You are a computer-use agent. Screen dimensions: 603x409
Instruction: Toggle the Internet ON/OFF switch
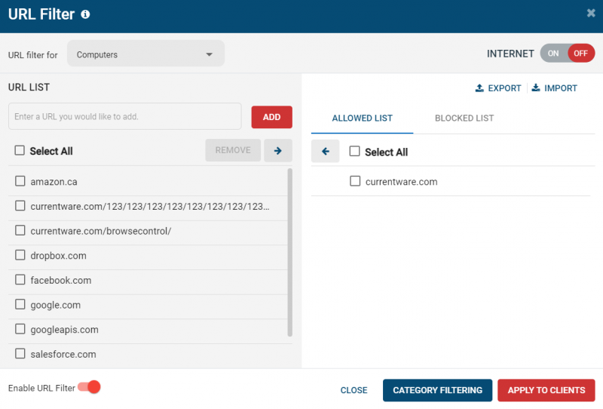567,54
